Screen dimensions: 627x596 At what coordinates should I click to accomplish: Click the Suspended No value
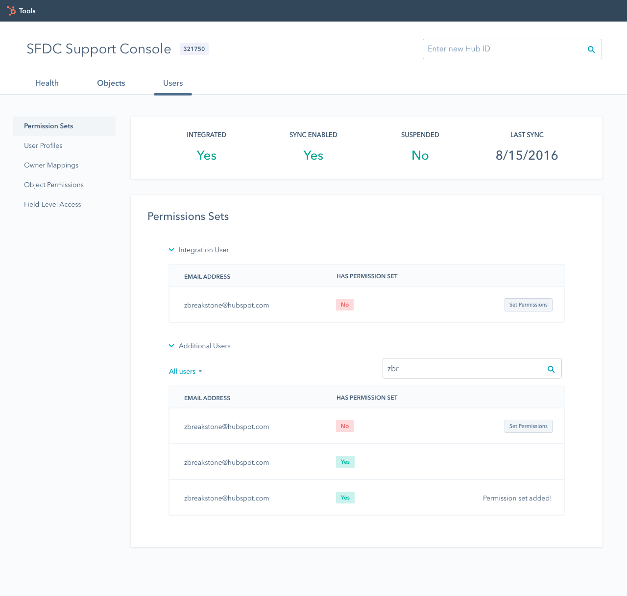420,155
